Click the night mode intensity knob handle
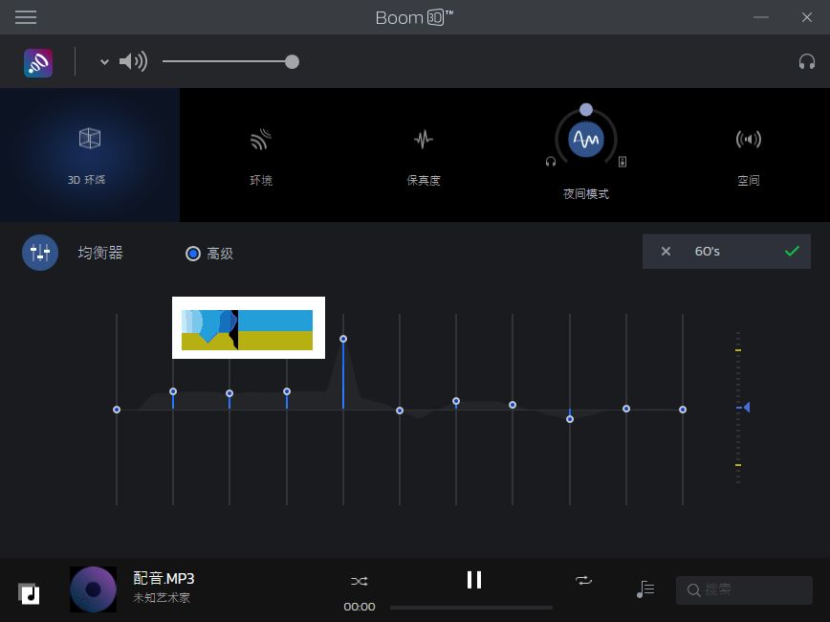Viewport: 830px width, 622px height. pos(586,110)
